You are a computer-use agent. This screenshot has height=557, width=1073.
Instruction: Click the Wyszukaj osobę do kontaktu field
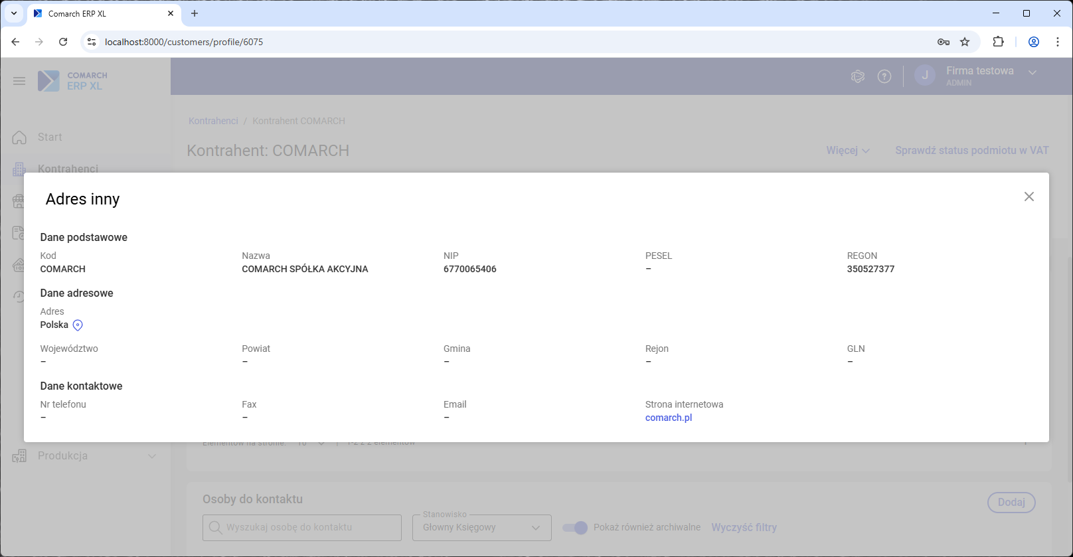pyautogui.click(x=302, y=528)
